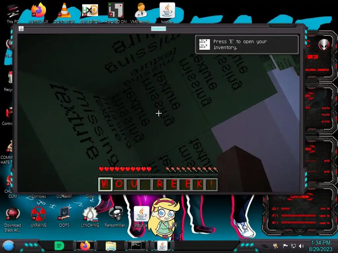
Task: Open network tray icon
Action: click(293, 246)
